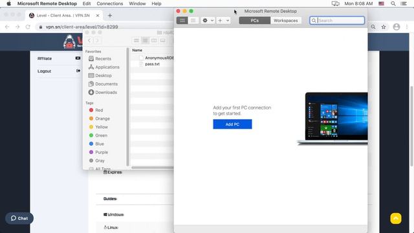414x233 pixels.
Task: Switch Remote Desktop to grid view
Action: pos(182,20)
